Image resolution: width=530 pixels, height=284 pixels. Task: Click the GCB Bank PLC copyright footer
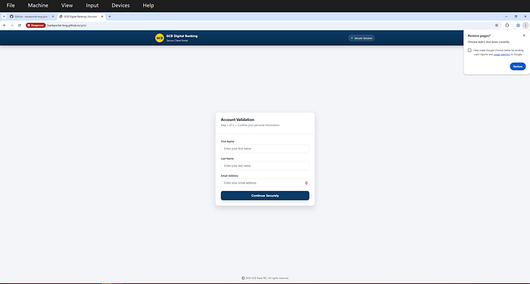[265, 278]
